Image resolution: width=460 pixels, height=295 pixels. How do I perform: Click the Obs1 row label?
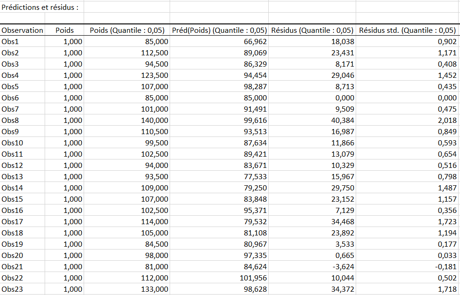(10, 41)
